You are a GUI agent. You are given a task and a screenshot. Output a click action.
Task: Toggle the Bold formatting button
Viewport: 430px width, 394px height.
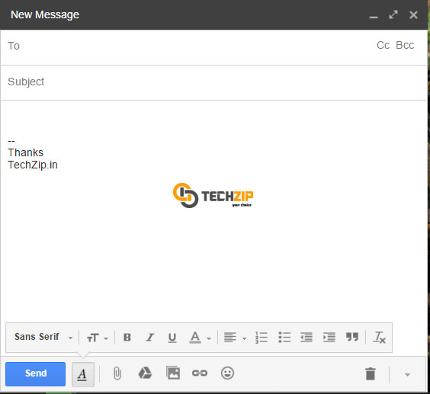[127, 338]
